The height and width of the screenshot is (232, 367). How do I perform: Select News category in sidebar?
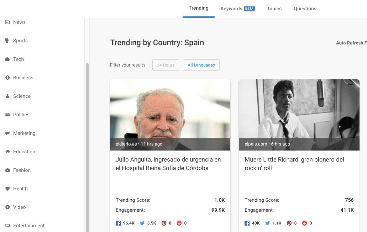point(20,22)
